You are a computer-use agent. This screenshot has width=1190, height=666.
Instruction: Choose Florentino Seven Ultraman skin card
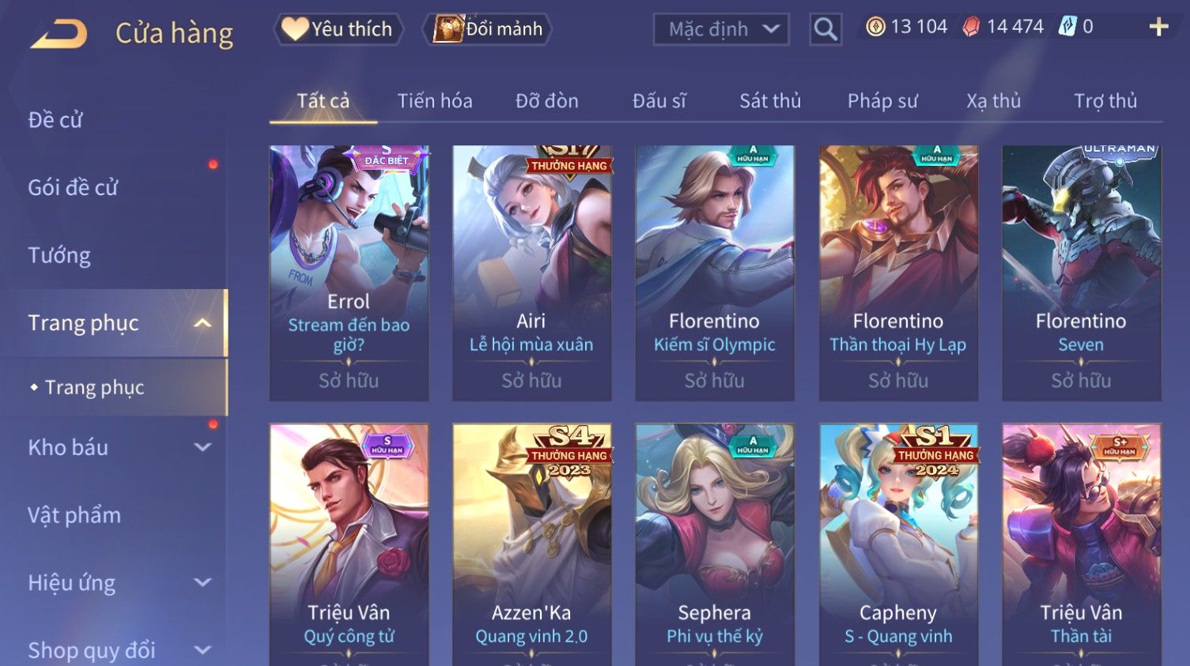point(1081,273)
